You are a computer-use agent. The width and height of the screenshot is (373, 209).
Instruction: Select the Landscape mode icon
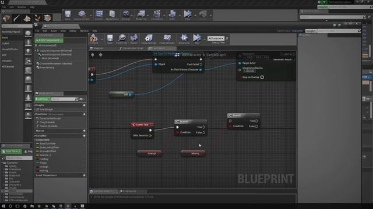(27, 18)
